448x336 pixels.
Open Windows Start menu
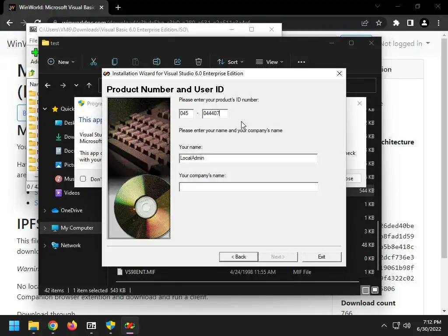point(14,325)
